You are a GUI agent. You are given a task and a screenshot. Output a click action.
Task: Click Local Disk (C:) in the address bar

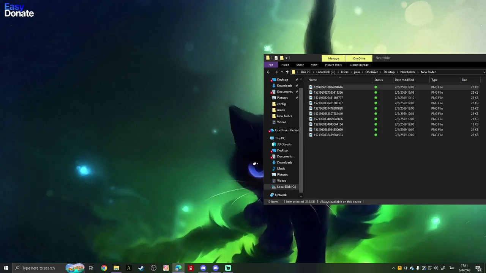tap(326, 72)
